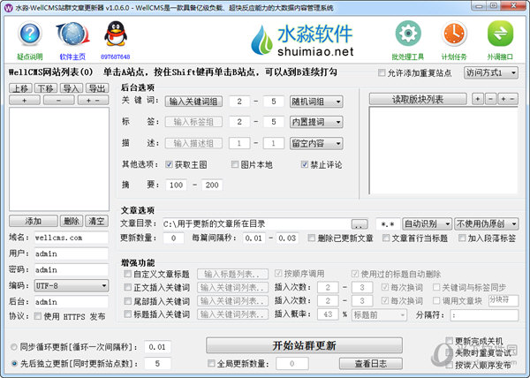Enable 图片本地 checkbox

[235, 164]
